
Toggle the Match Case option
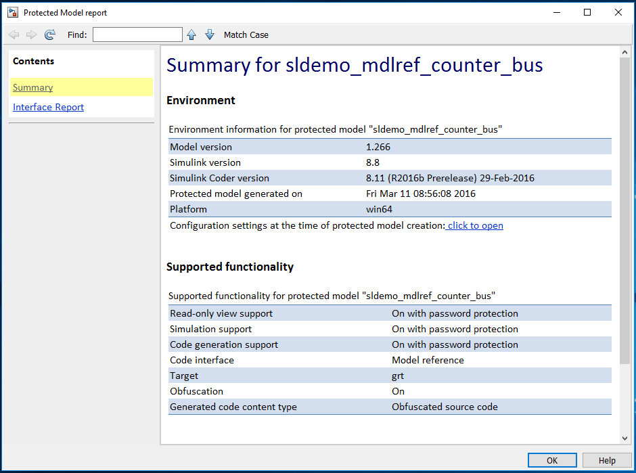pos(246,35)
